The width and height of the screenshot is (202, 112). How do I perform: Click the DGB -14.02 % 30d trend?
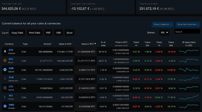pyautogui.click(x=171, y=70)
